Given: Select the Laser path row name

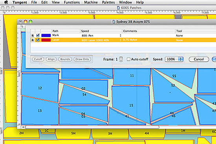Looking at the screenshot, I should (x=56, y=40).
